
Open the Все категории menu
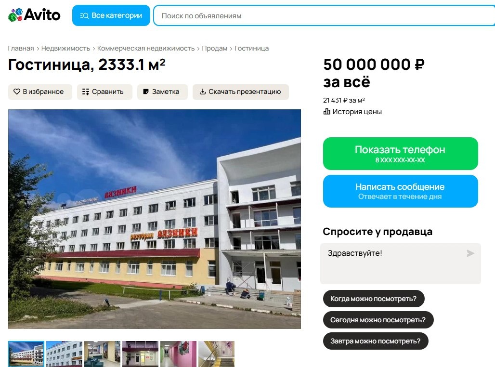[111, 15]
